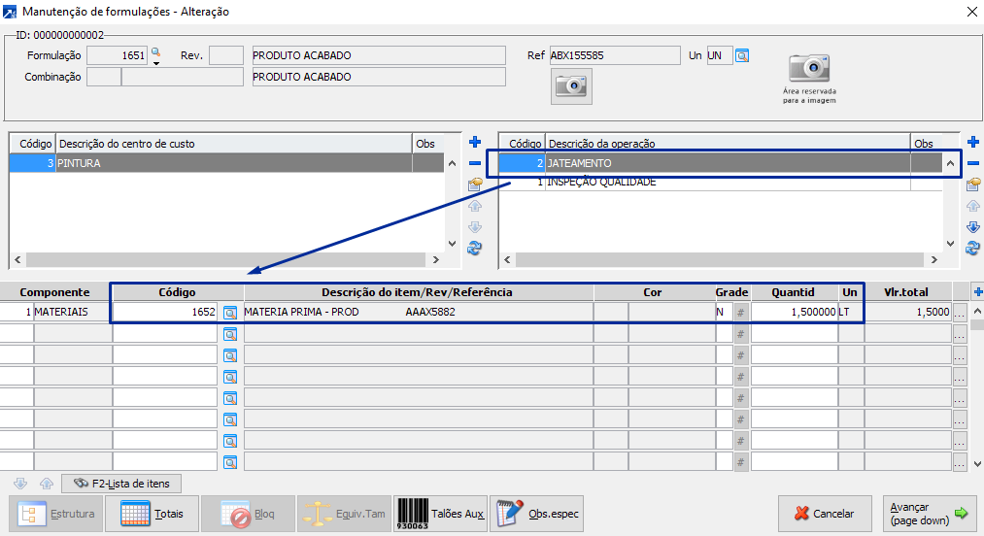Refresh the operations list

coord(973,248)
